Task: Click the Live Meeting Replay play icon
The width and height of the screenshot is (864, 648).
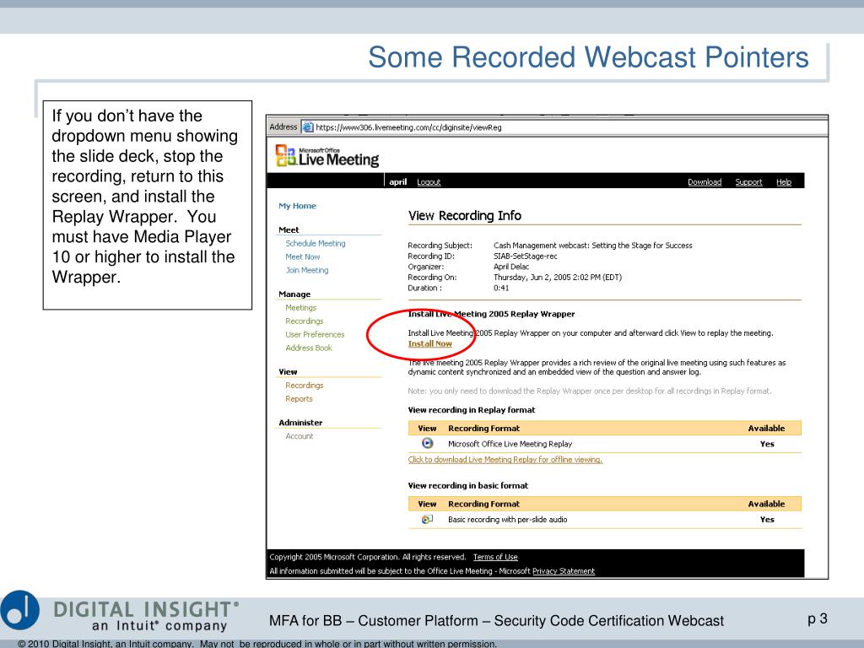Action: pyautogui.click(x=427, y=443)
